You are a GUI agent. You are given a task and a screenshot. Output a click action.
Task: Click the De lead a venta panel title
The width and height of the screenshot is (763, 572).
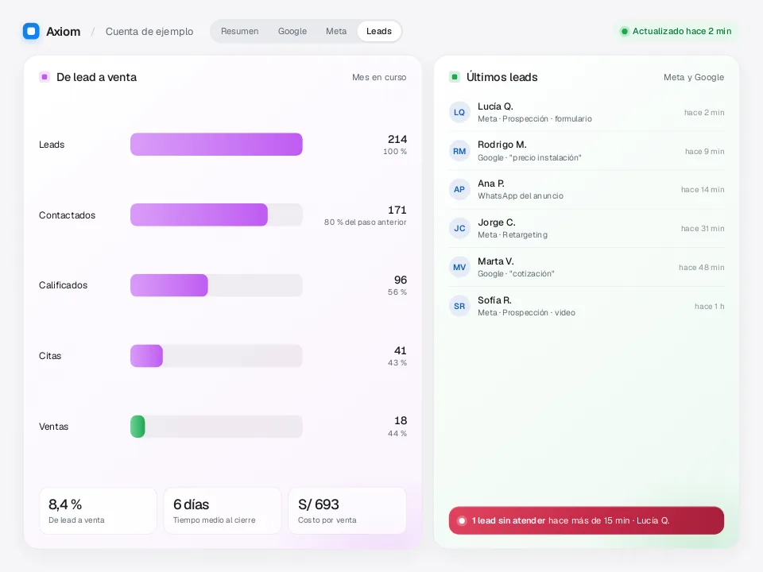96,77
